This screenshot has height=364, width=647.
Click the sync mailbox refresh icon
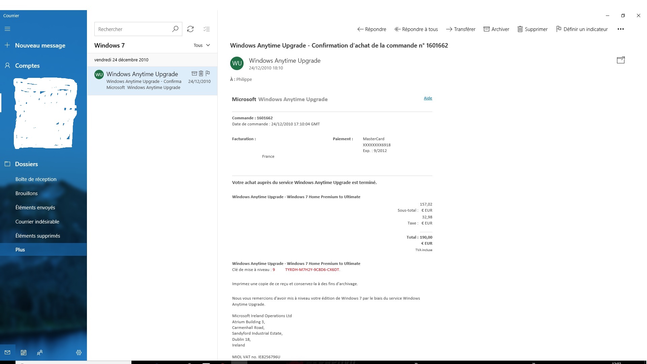pos(190,29)
